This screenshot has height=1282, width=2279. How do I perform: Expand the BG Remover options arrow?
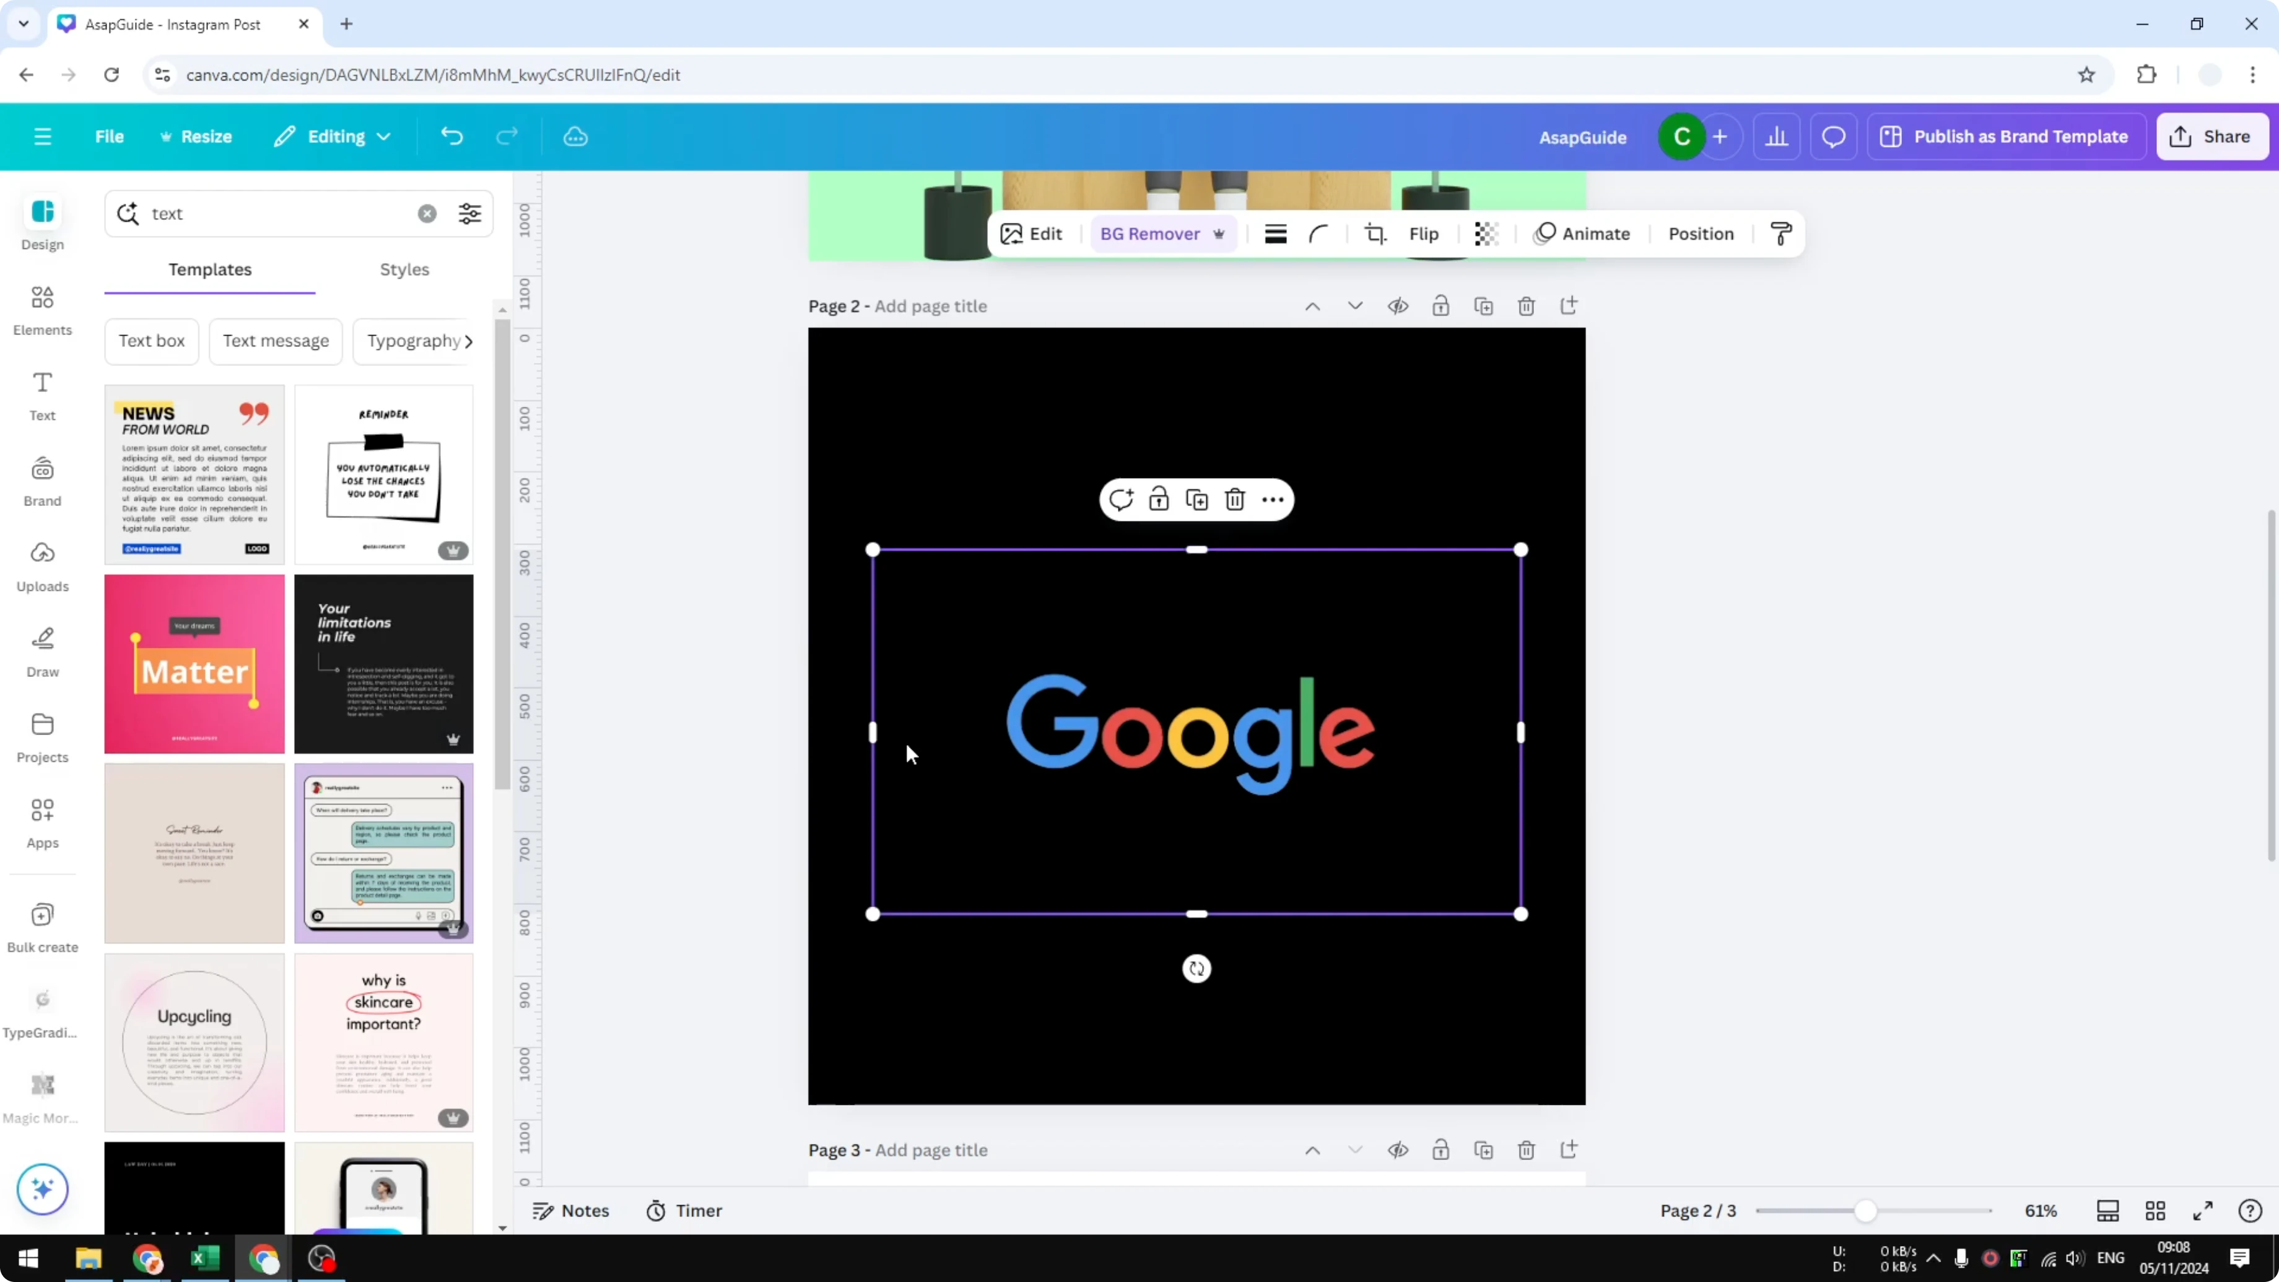[x=1221, y=233]
